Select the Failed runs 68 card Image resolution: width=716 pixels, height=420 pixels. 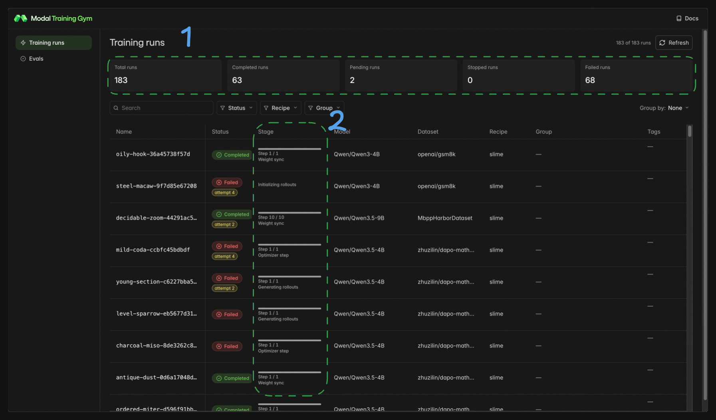tap(637, 75)
